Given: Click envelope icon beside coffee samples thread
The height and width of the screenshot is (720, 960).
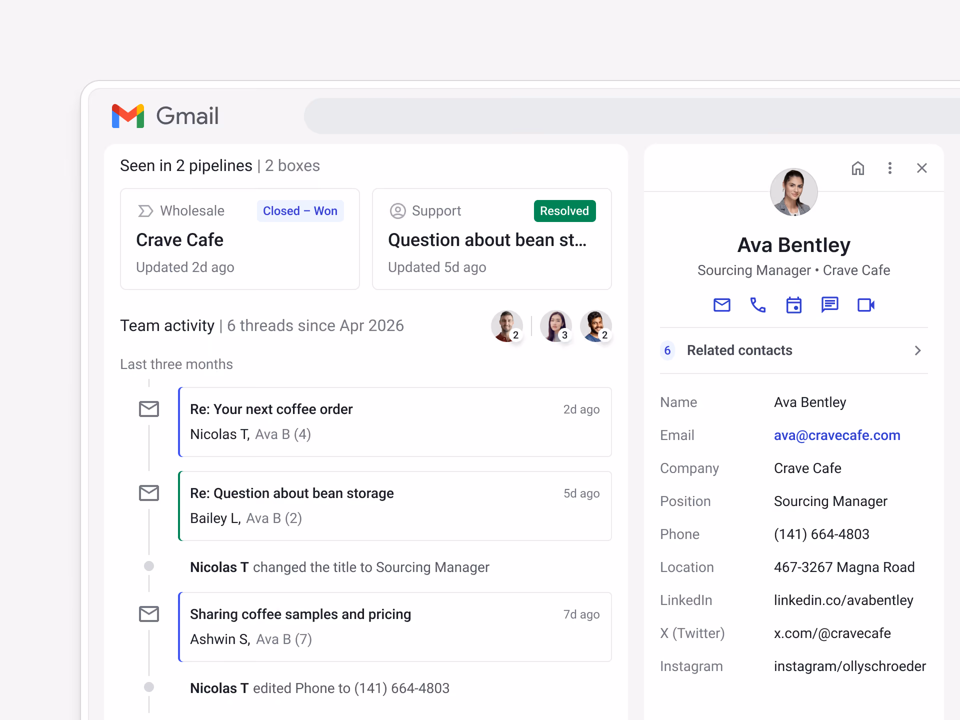Looking at the screenshot, I should pyautogui.click(x=149, y=614).
